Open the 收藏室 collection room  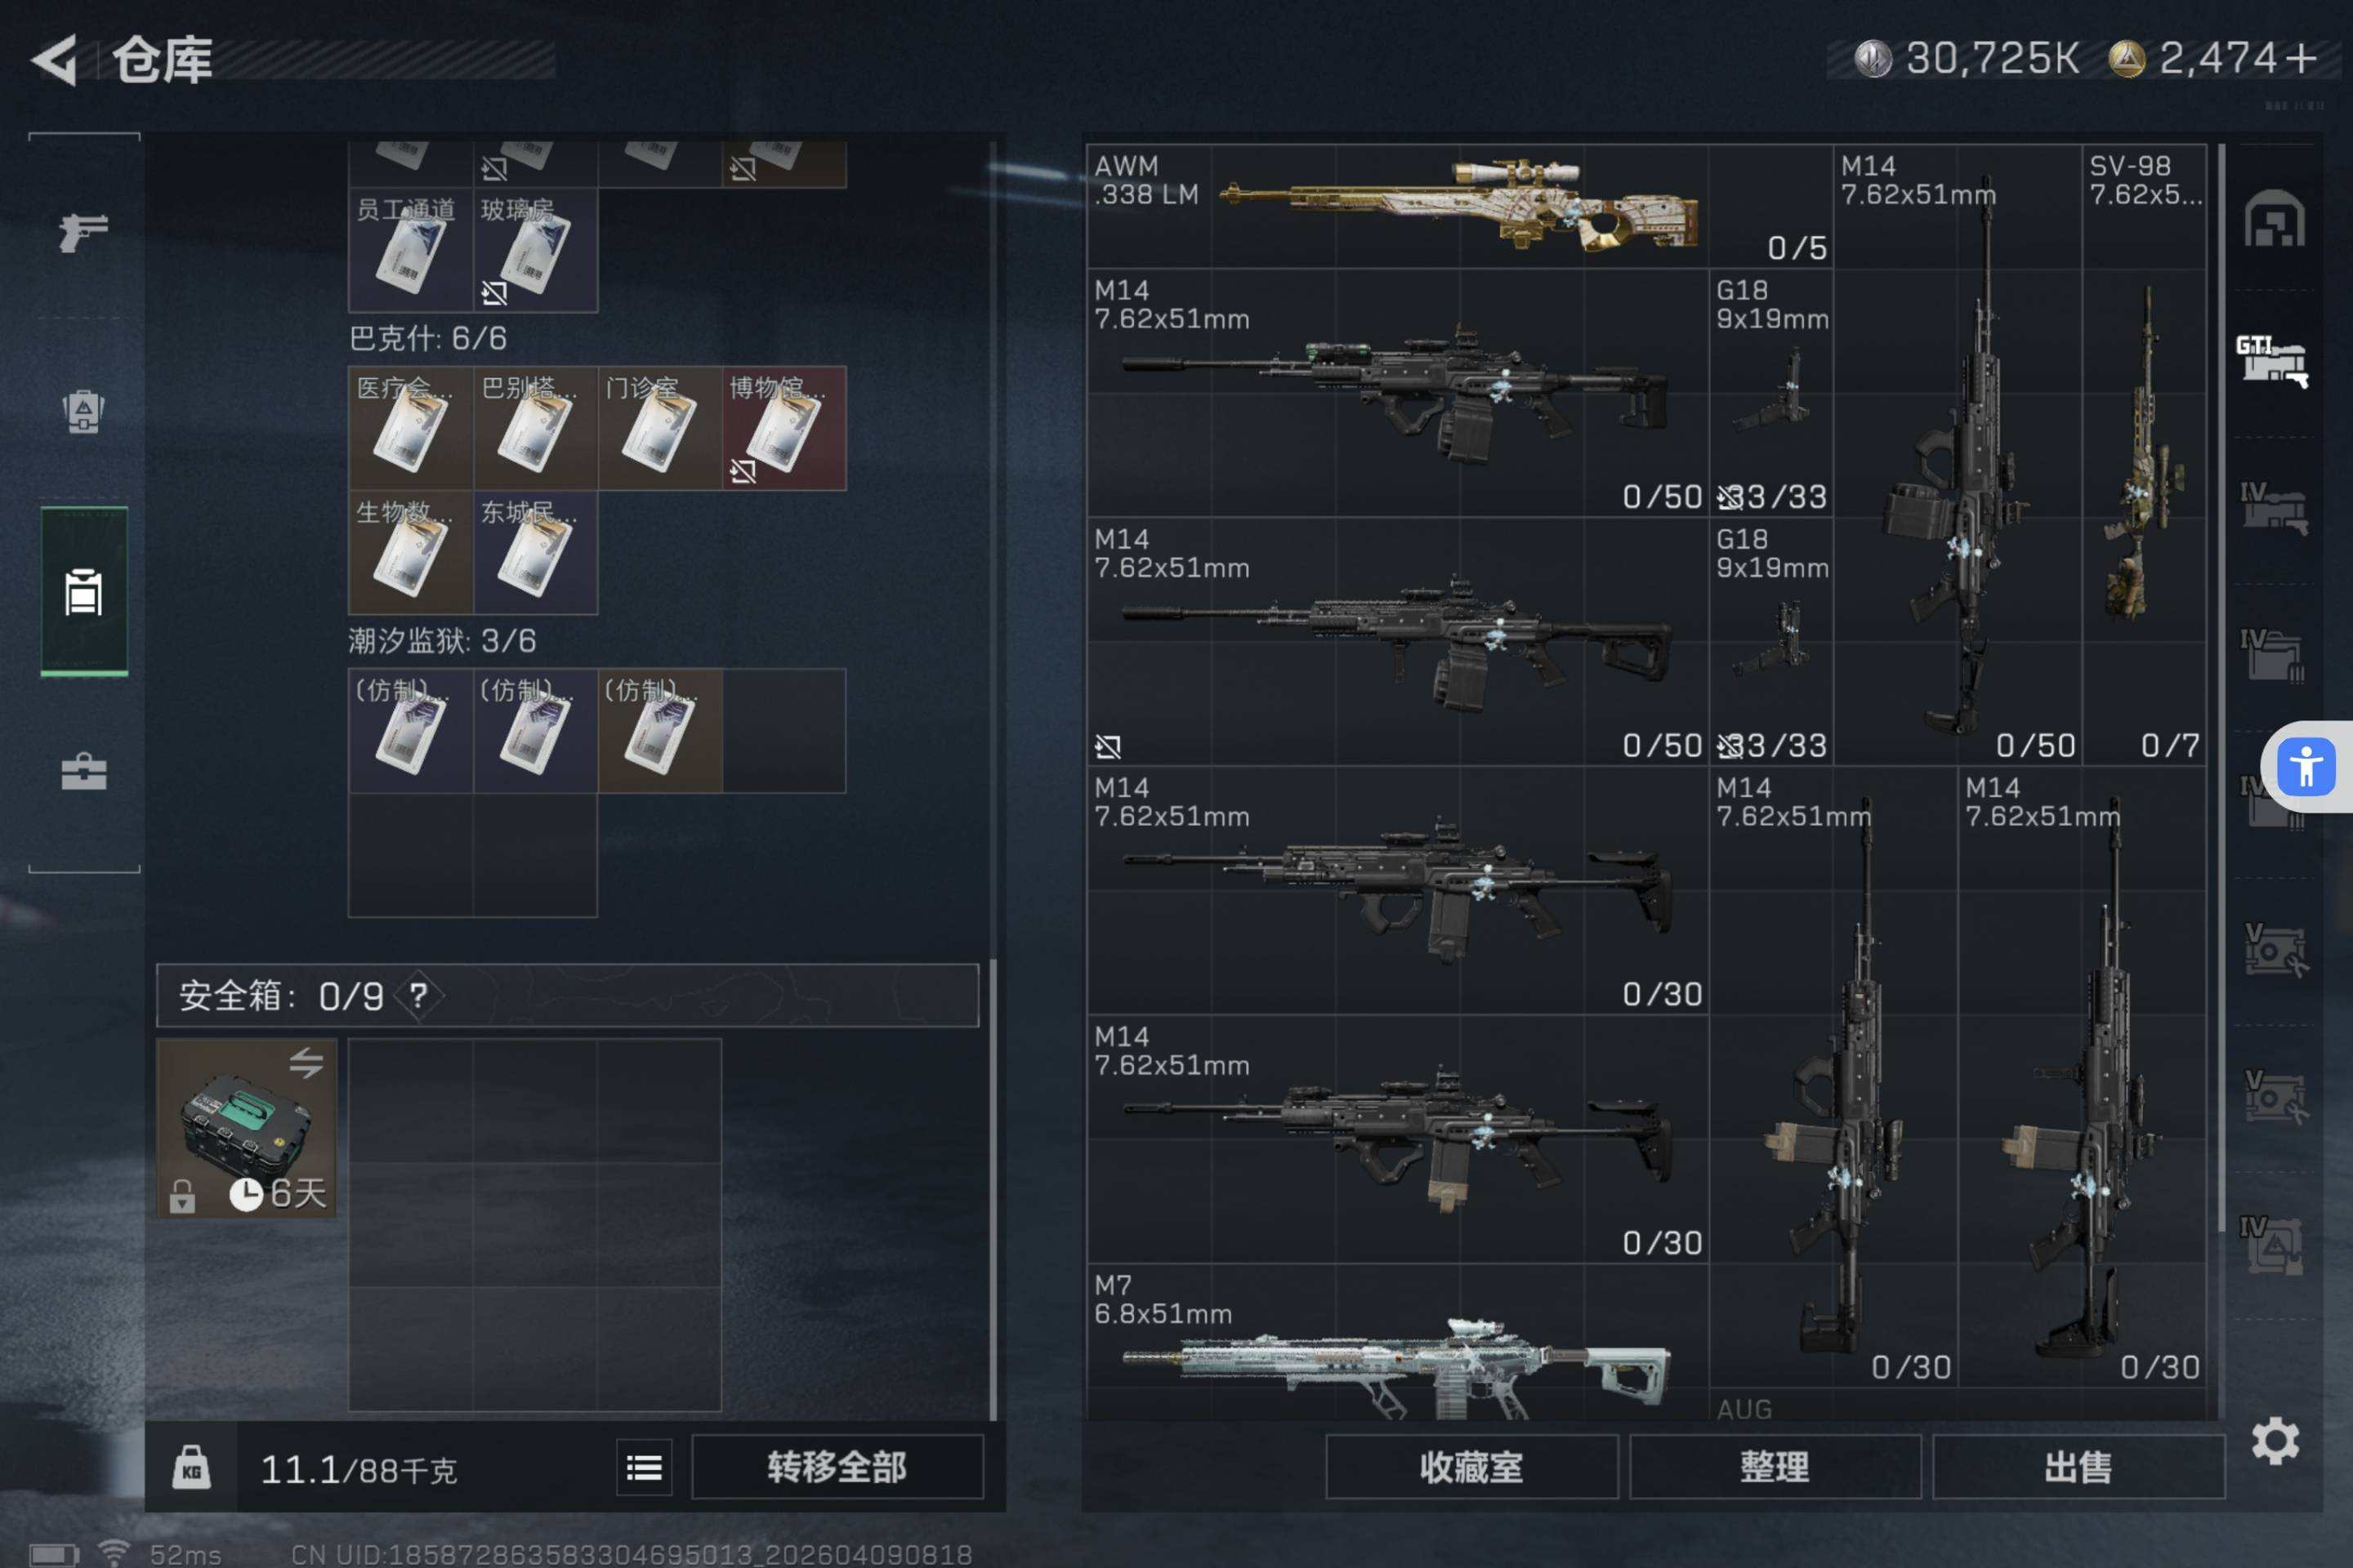point(1471,1467)
